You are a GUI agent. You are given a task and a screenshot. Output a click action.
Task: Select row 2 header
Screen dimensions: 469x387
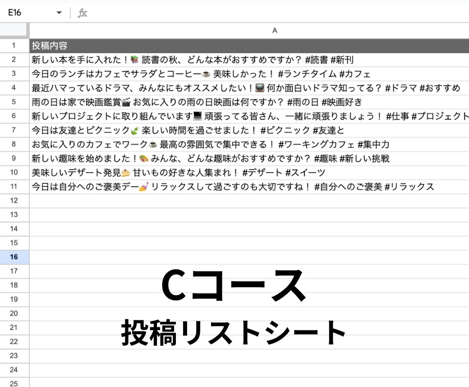(x=14, y=60)
